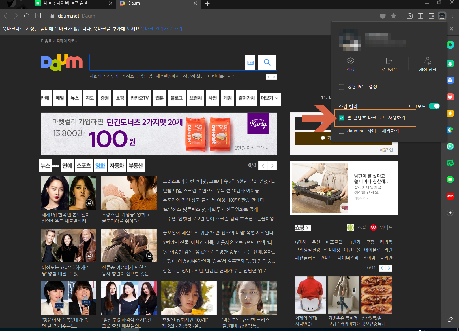Open the browser three-dot menu

click(x=452, y=16)
